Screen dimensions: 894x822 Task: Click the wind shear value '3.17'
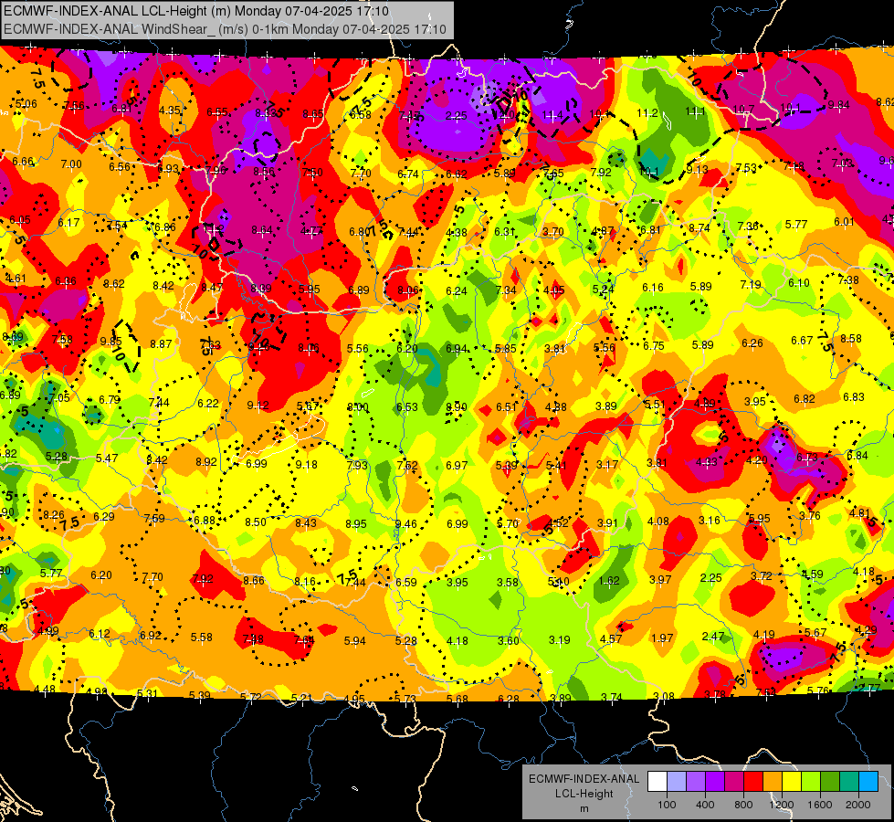pos(607,464)
